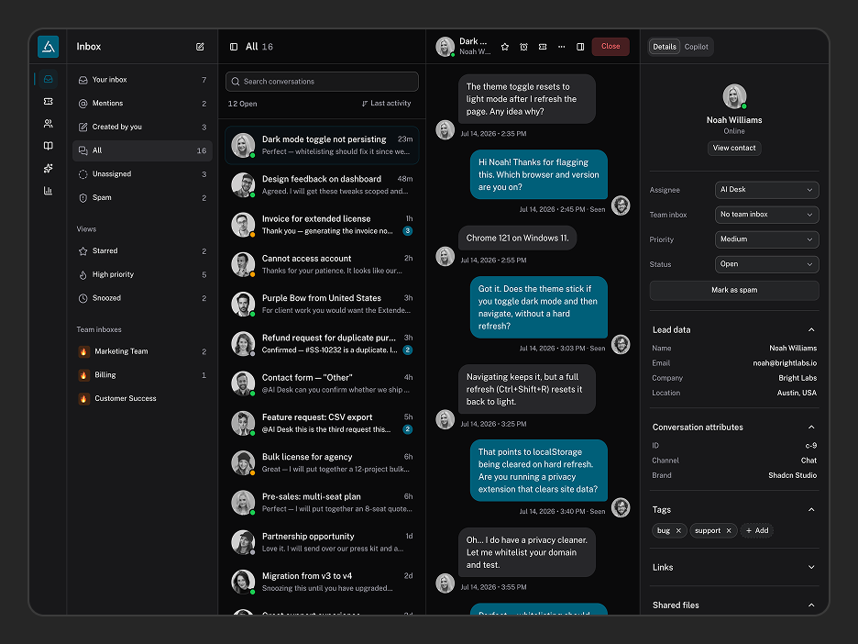Viewport: 858px width, 644px height.
Task: Collapse the Conversation attributes section
Action: coord(811,427)
